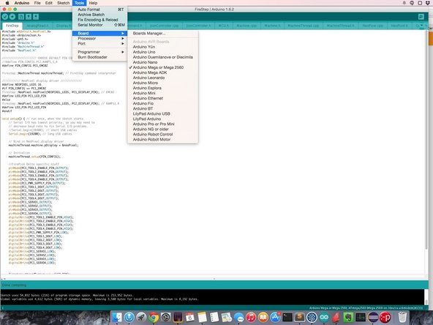
Task: Choose Fix Encoding & Reload
Action: [x=99, y=20]
